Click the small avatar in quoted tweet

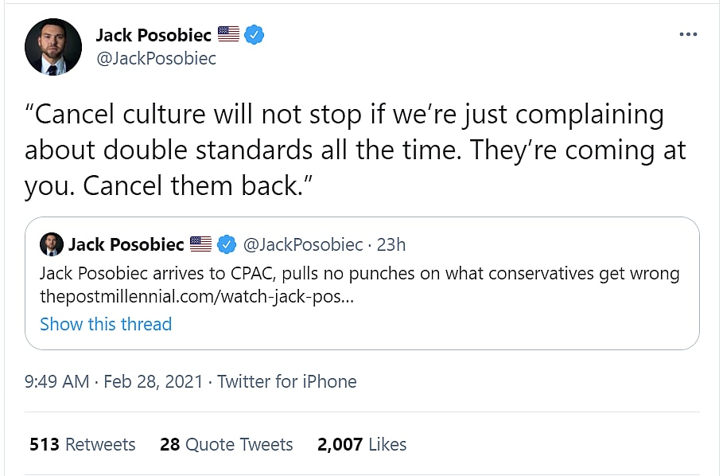pyautogui.click(x=51, y=244)
